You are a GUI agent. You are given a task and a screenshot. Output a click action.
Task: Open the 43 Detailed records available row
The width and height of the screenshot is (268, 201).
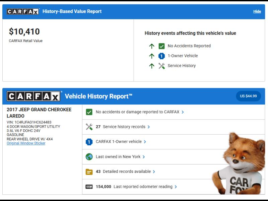[123, 172]
